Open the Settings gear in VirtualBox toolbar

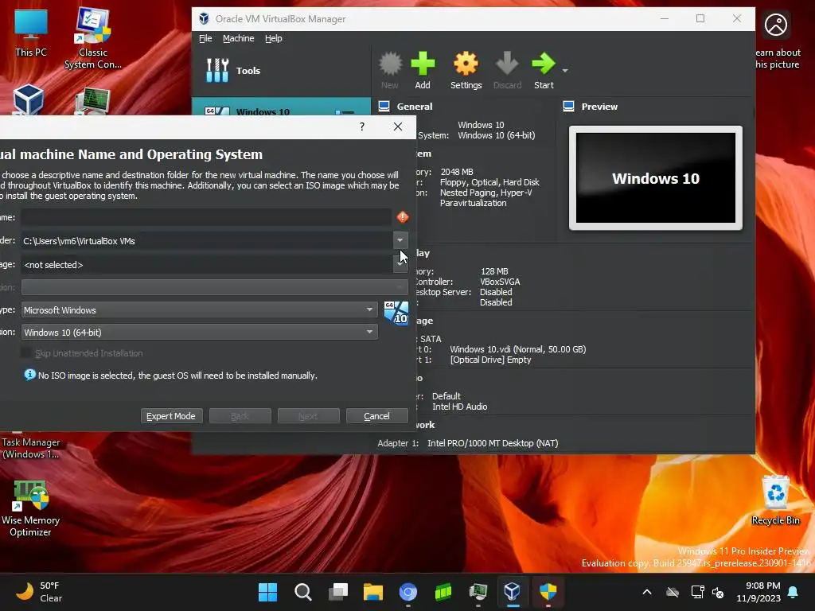coord(466,70)
